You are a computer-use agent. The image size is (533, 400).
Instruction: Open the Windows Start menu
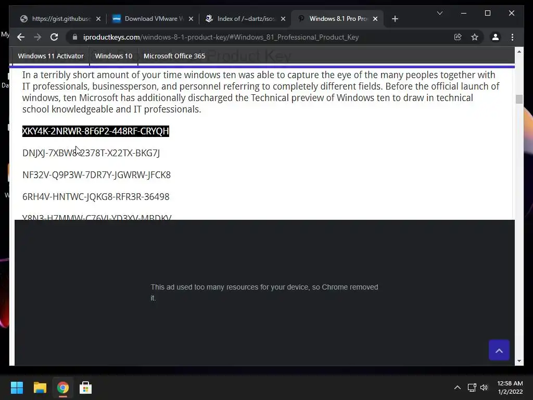pyautogui.click(x=17, y=387)
